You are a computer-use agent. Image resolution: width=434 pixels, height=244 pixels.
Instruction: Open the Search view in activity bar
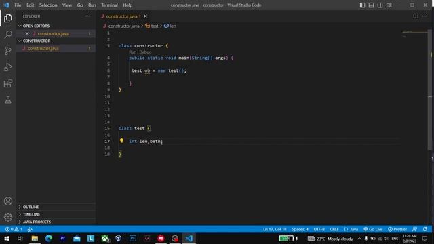8,35
